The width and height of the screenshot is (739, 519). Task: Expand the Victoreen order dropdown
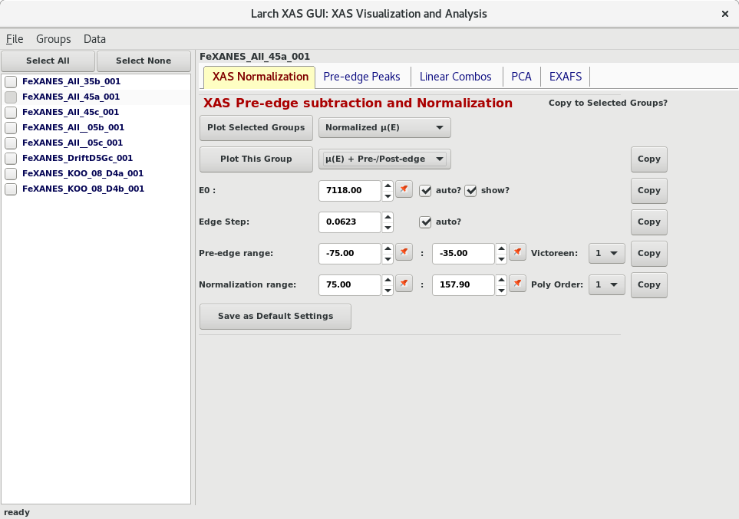[606, 253]
